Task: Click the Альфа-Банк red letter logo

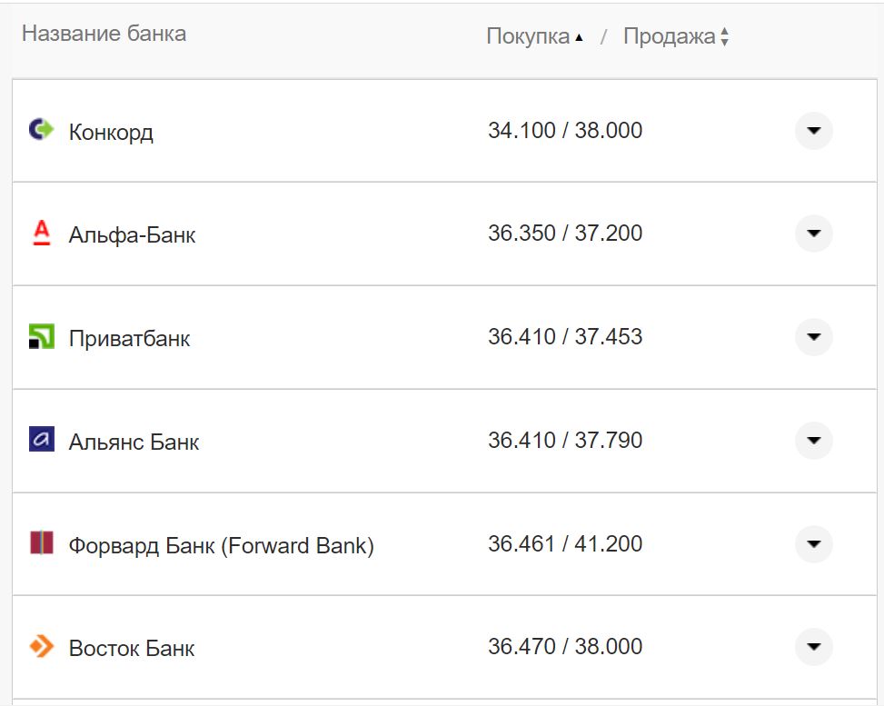Action: click(40, 234)
